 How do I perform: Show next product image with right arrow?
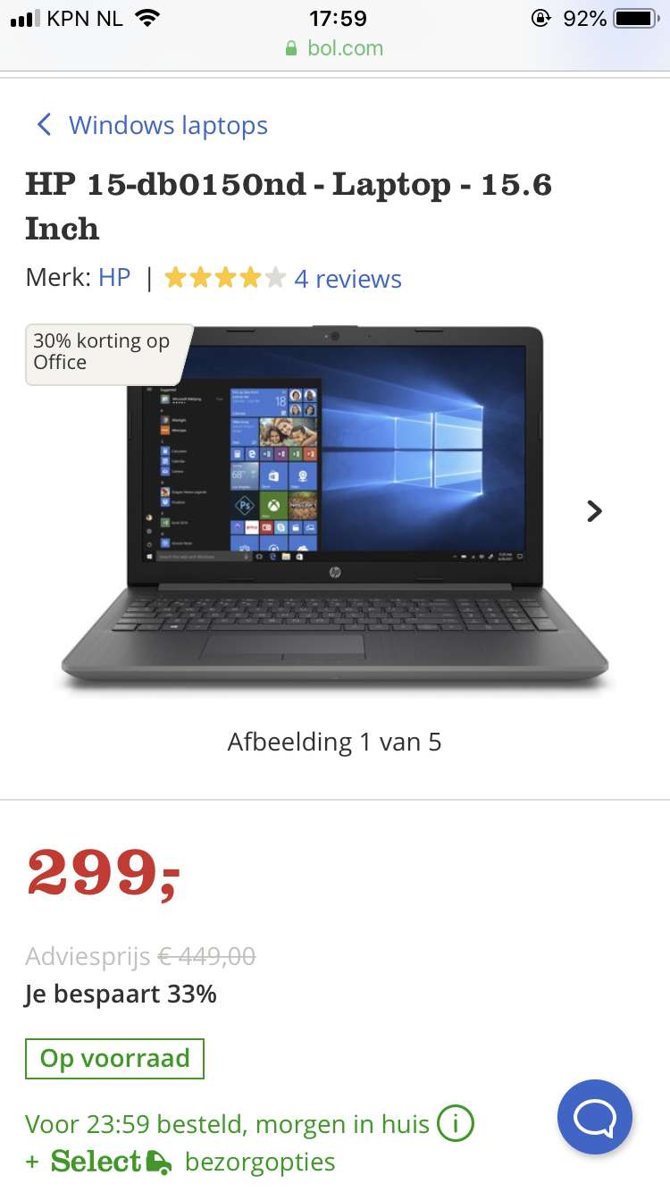click(x=594, y=510)
